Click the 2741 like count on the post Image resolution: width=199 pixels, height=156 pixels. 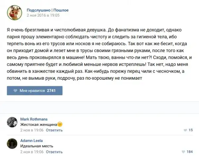(51, 90)
